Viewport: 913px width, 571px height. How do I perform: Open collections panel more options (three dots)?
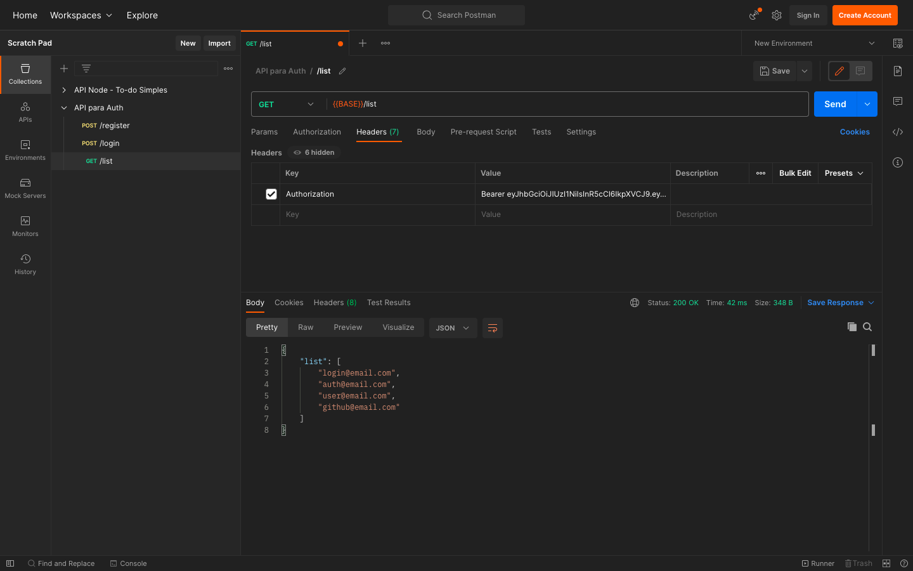pos(228,69)
